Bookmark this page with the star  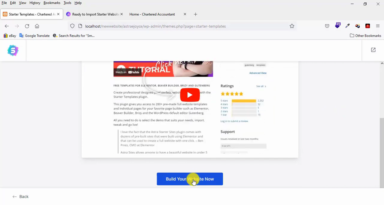coord(292,26)
